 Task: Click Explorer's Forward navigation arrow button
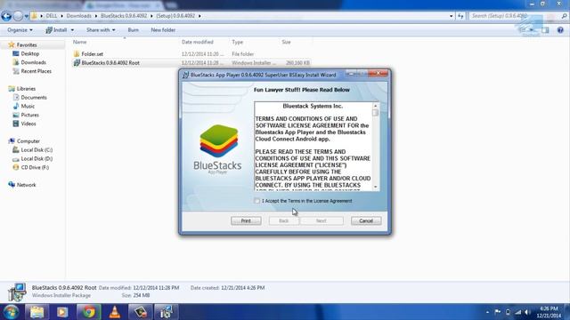point(18,16)
